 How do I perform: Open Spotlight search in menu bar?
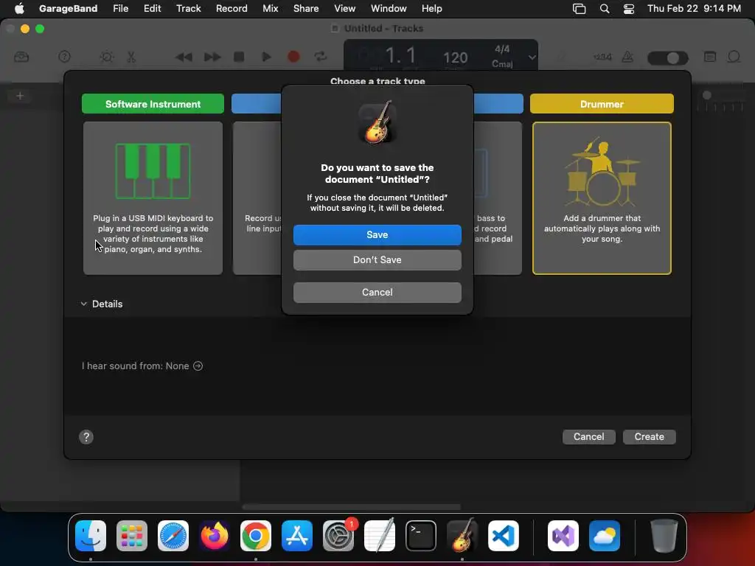point(605,8)
